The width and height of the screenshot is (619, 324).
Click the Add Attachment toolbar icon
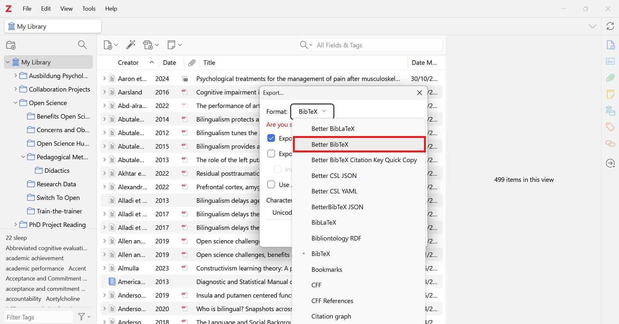[151, 45]
